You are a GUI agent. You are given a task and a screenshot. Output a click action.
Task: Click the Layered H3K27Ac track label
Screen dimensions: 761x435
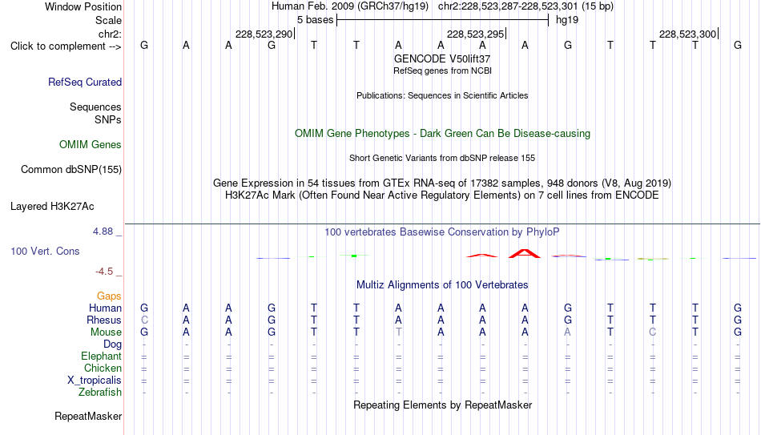coord(52,207)
